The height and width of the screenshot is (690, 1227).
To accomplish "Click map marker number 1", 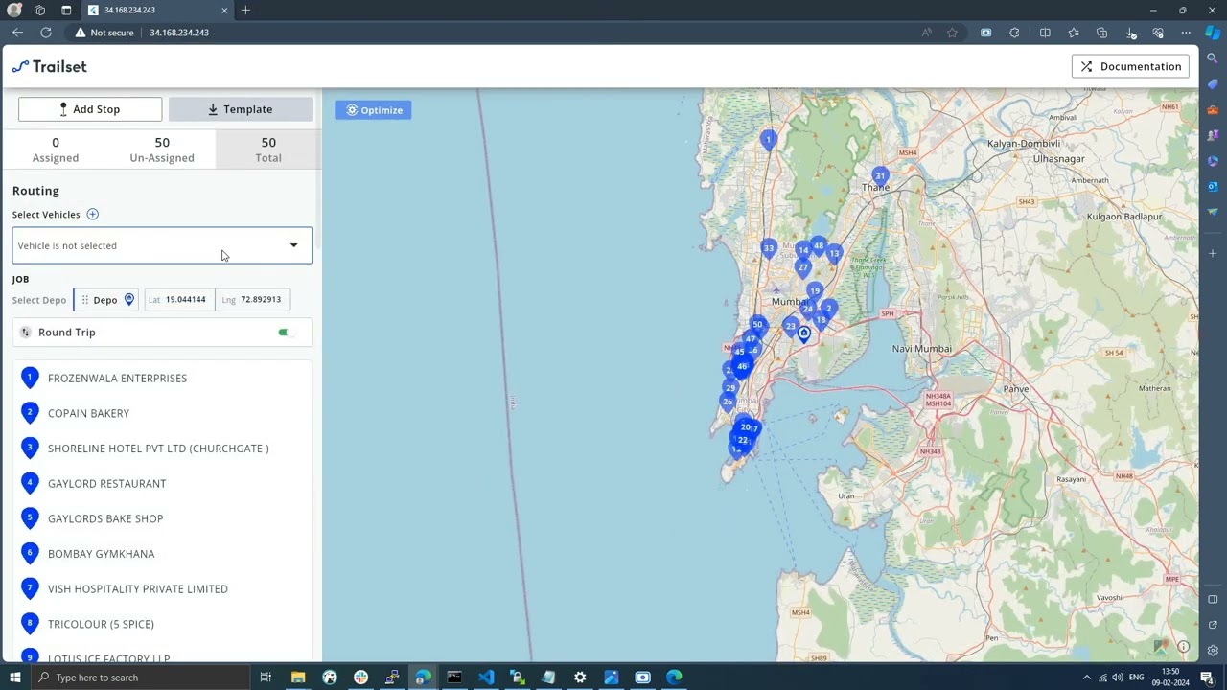I will click(768, 141).
